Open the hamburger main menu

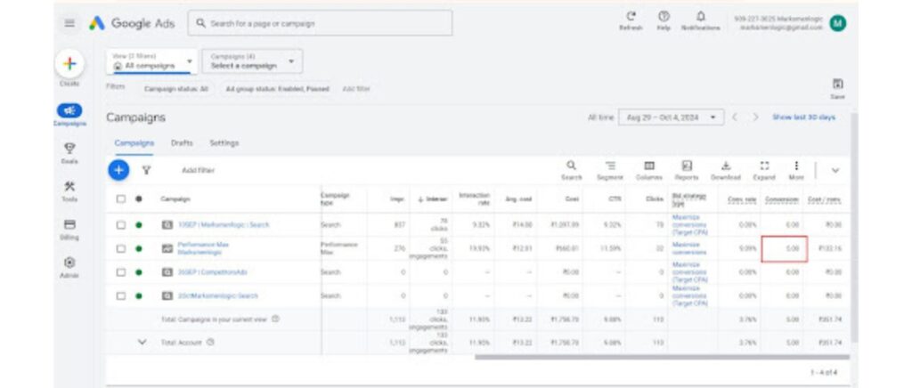click(x=69, y=23)
